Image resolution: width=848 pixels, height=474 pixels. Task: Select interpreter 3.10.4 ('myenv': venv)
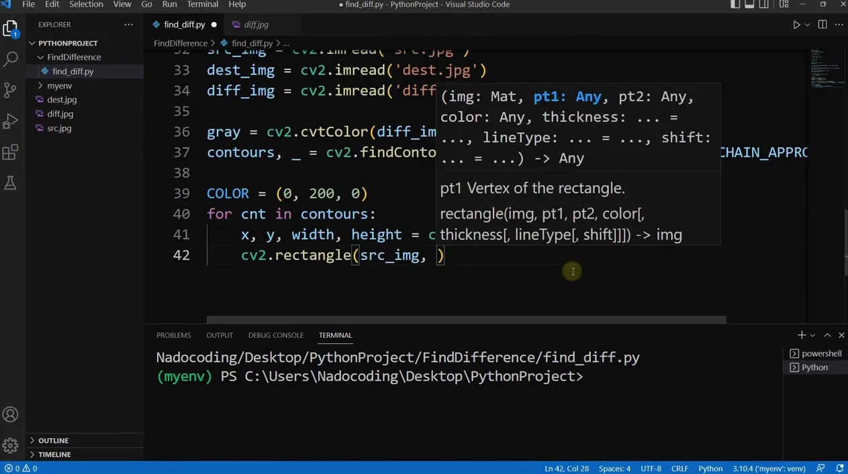tap(769, 469)
